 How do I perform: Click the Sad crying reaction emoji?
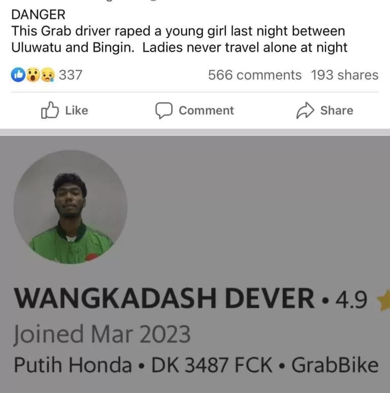pos(48,75)
